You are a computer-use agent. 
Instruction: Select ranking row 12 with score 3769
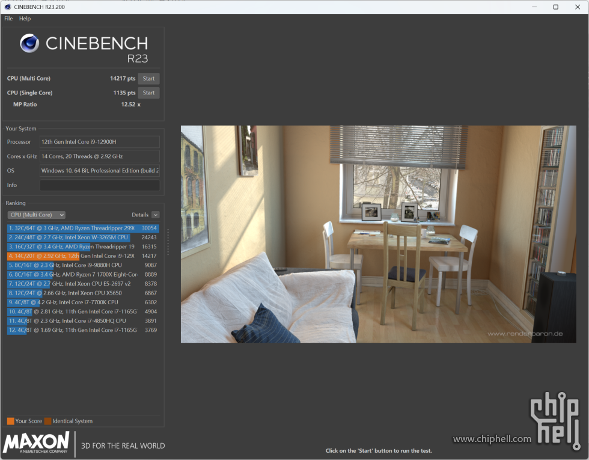[x=83, y=330]
